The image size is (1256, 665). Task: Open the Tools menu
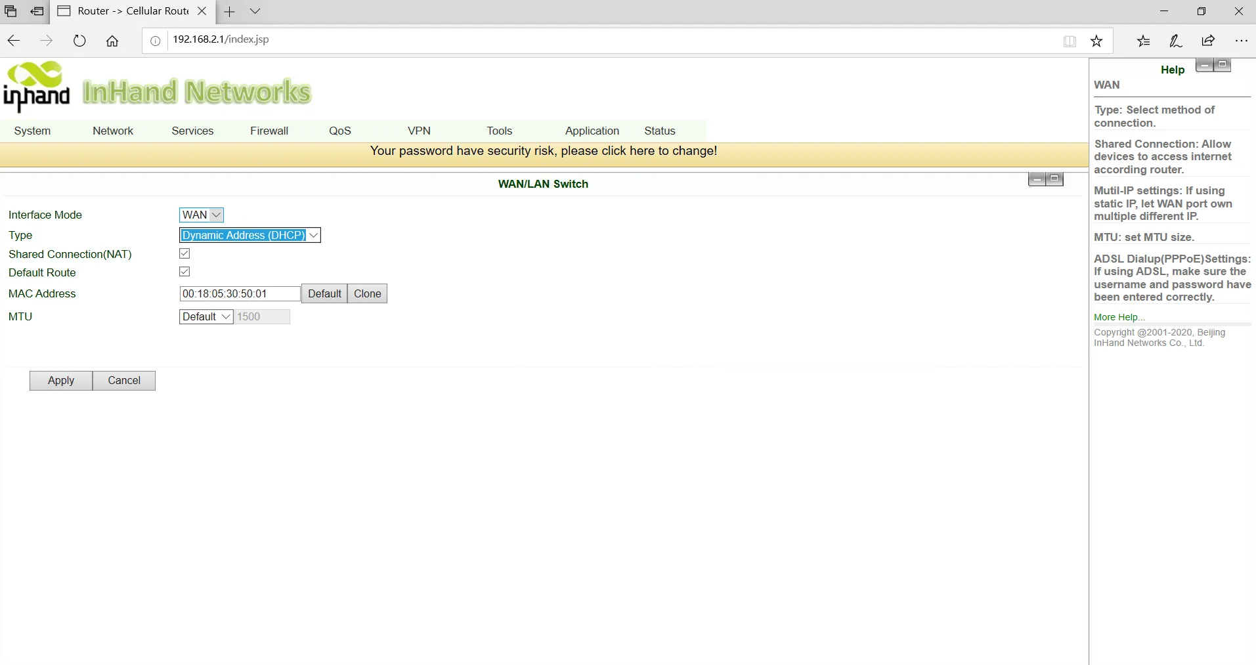[500, 131]
